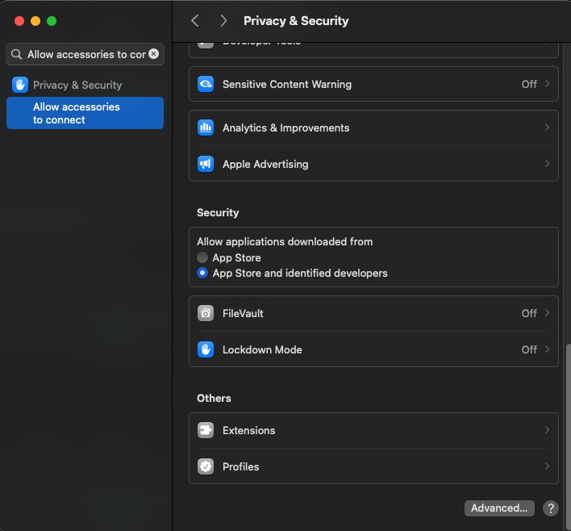Select Allow accessories to connect search result
Image resolution: width=571 pixels, height=531 pixels.
click(85, 113)
